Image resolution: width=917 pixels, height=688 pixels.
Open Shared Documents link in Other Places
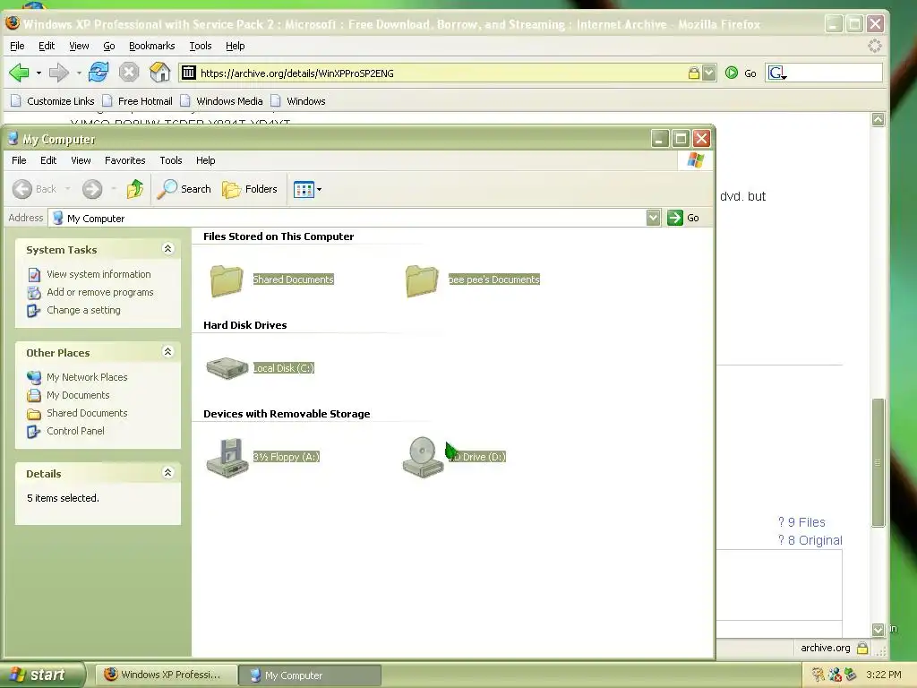87,413
